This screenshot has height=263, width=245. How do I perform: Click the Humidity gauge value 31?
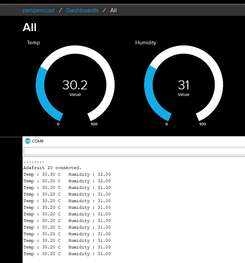tap(184, 85)
